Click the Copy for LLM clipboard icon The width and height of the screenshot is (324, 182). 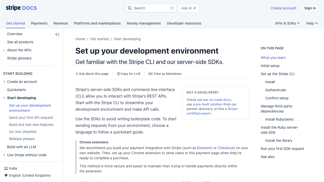[x=118, y=74]
